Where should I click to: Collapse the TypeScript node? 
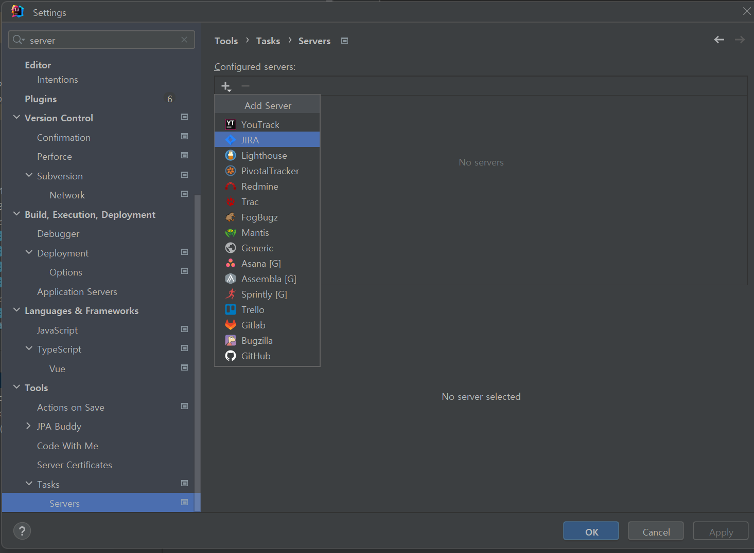pos(29,348)
